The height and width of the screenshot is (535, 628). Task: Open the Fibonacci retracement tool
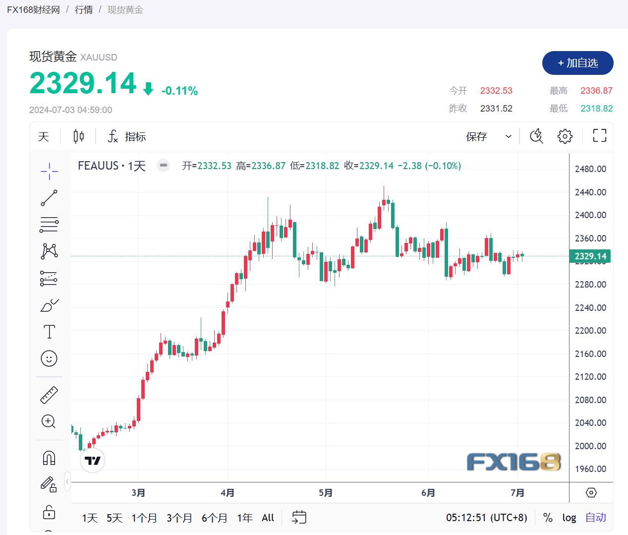click(x=49, y=224)
